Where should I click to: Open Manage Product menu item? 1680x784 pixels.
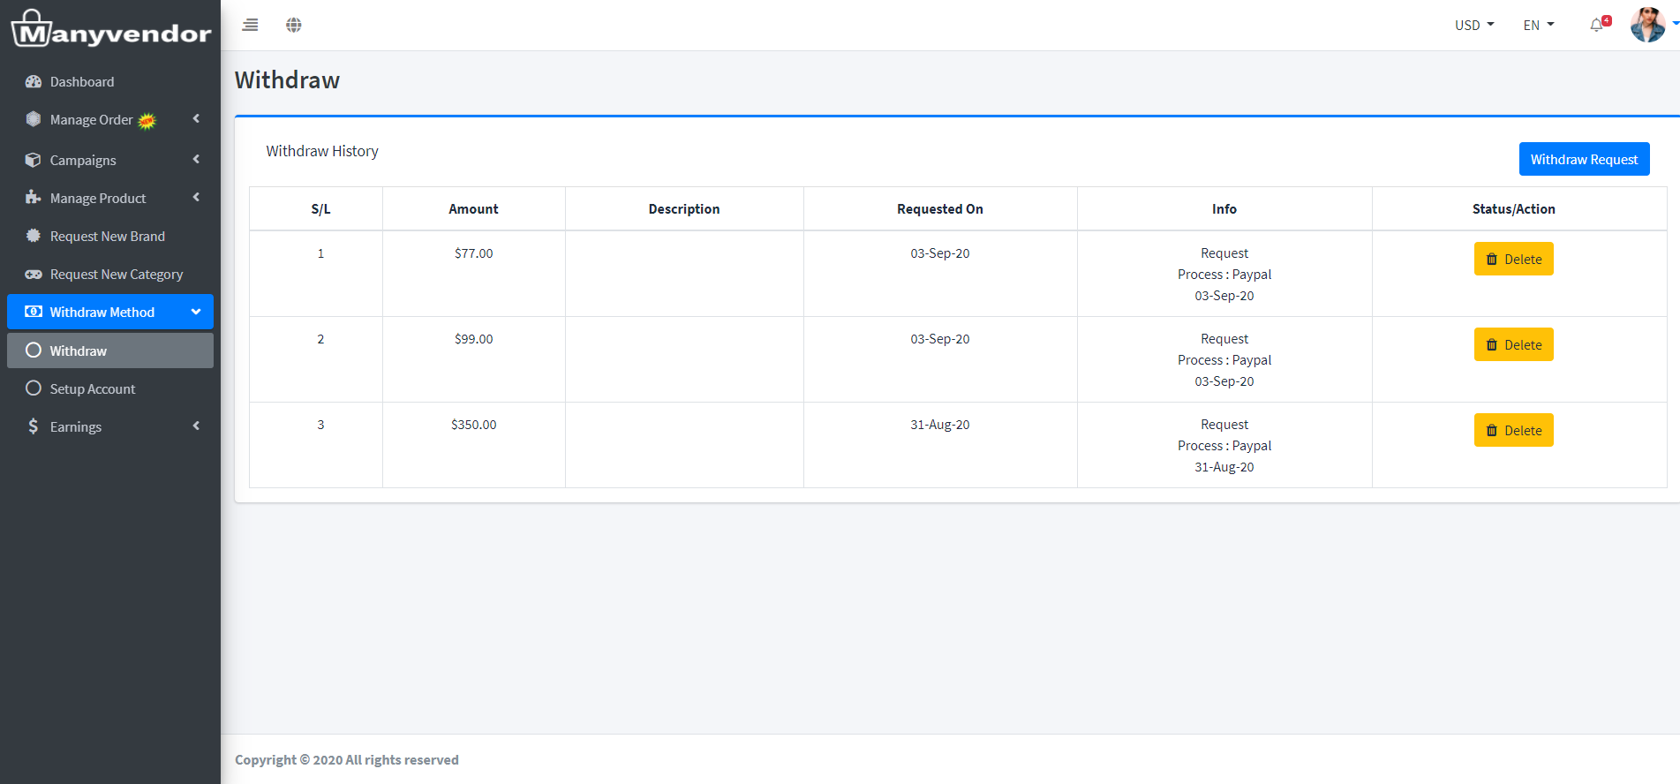pos(98,198)
